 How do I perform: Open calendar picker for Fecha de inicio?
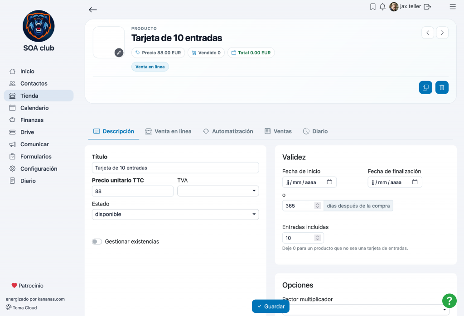click(329, 182)
